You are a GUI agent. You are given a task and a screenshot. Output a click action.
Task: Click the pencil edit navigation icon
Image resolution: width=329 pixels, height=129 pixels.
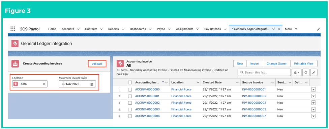point(318,29)
